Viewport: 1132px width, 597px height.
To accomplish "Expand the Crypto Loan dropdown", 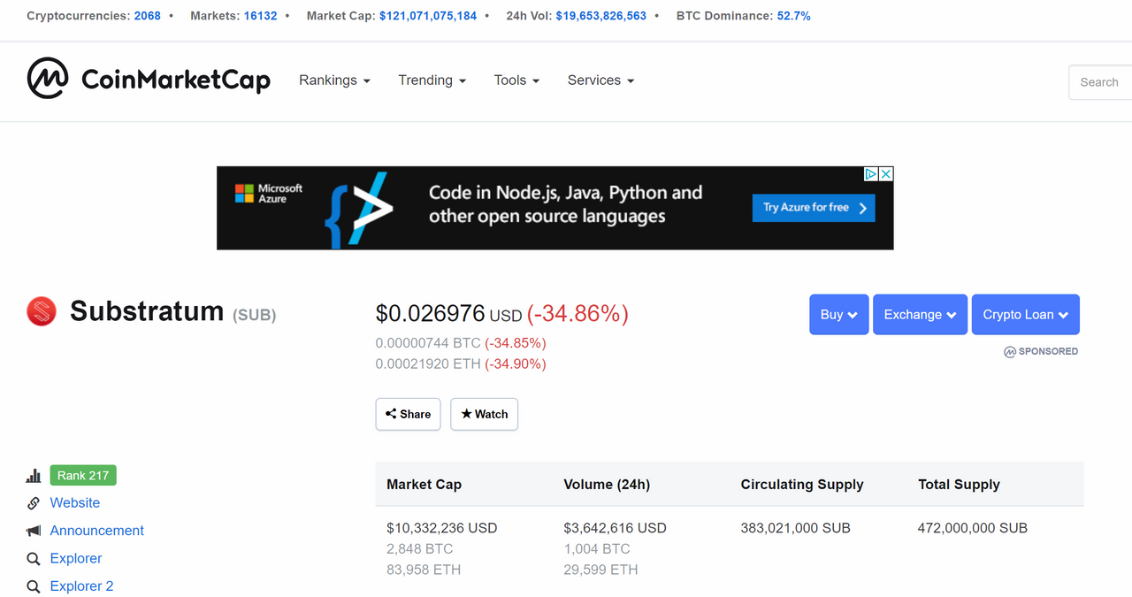I will 1025,314.
